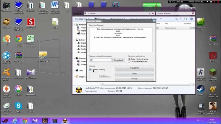Select Сразу после запуска radio option
Image resolution: width=221 pixels, height=124 pixels.
click(x=129, y=59)
